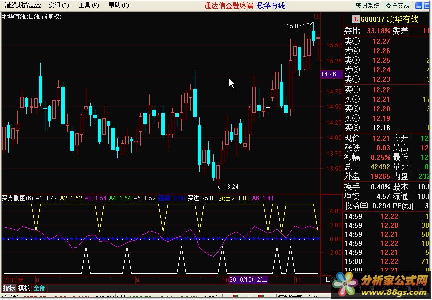The height and width of the screenshot is (300, 432).
Task: Click the 15.86 high price annotation
Action: pos(294,26)
